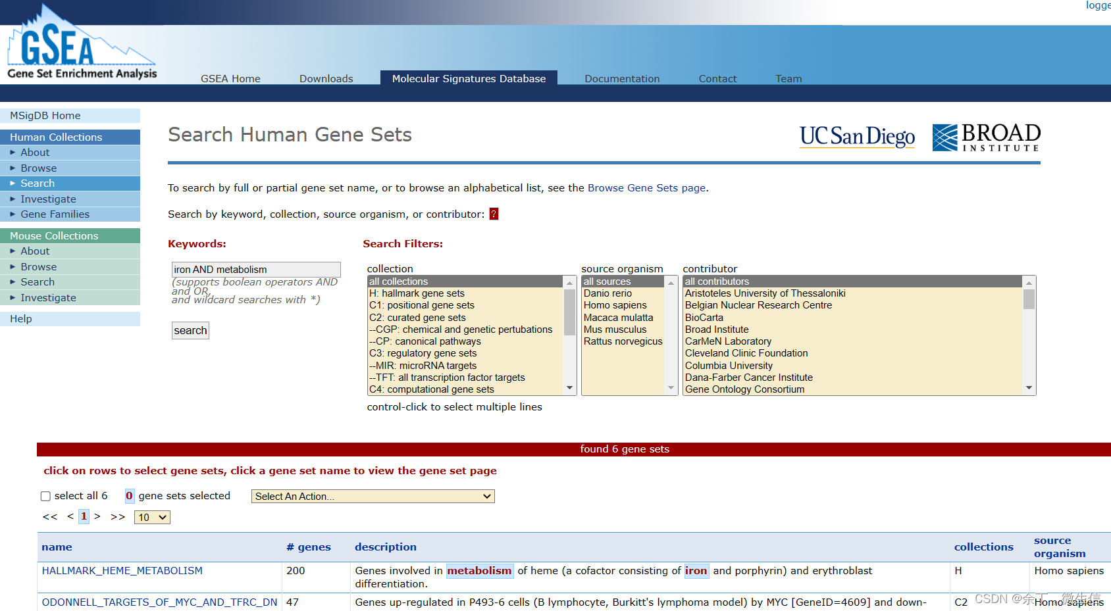This screenshot has width=1111, height=611.
Task: Open the GSEA Home tab
Action: point(230,78)
